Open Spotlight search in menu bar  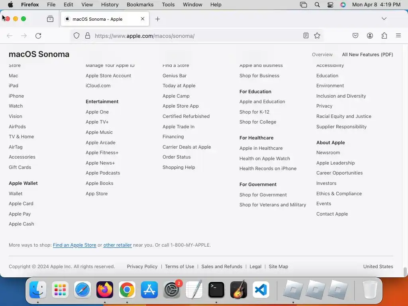(x=317, y=5)
